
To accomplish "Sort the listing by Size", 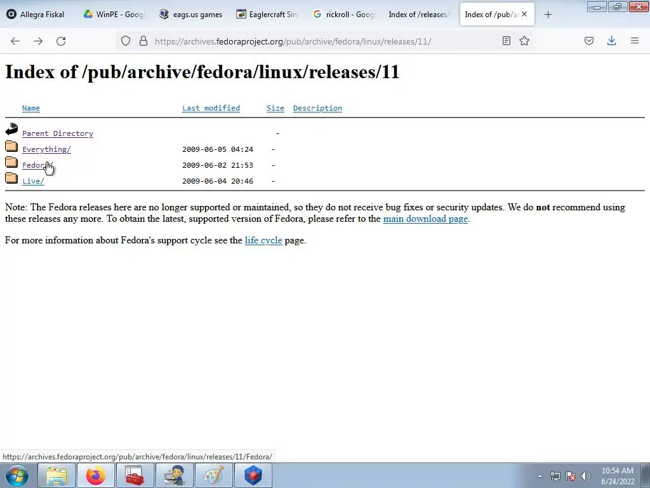I will point(275,108).
